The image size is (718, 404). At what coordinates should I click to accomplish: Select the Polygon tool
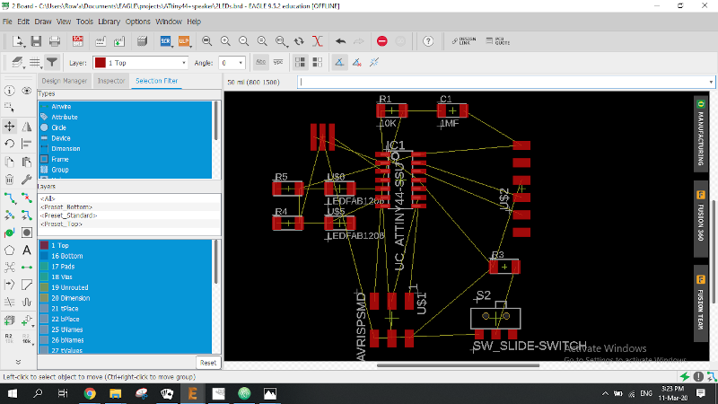(9, 250)
